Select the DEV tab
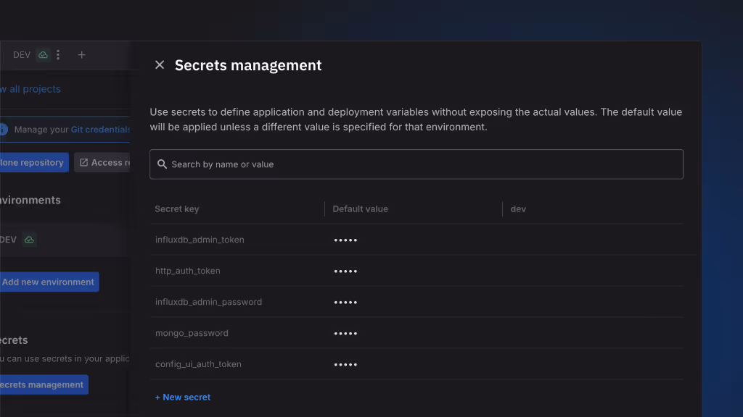 (x=22, y=55)
